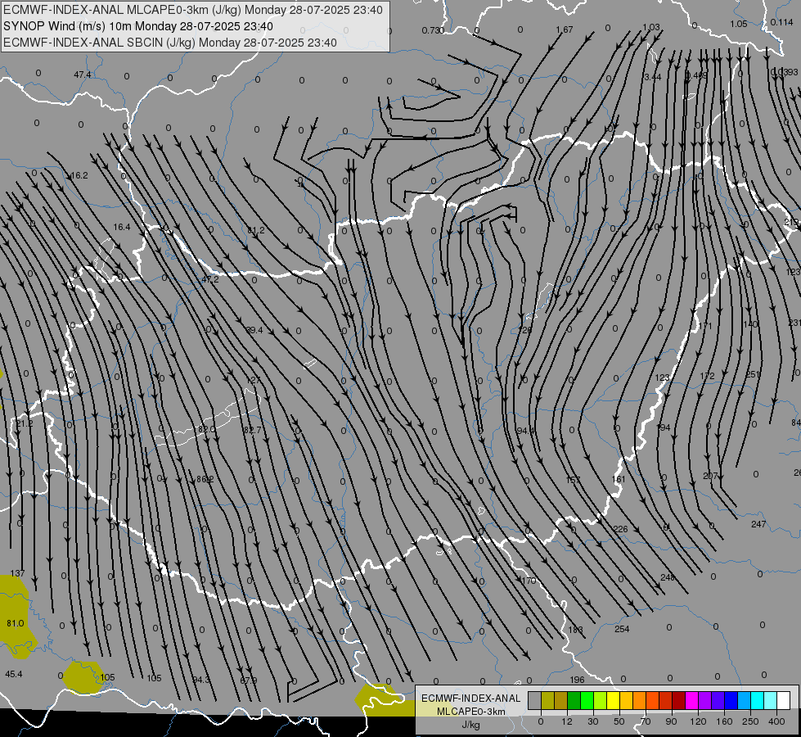Select the bright green legend swatch
Viewport: 801px width, 737px height.
[x=587, y=700]
